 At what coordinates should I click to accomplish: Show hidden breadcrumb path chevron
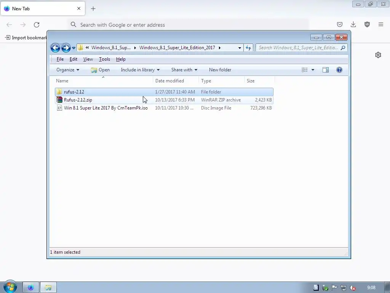(87, 48)
